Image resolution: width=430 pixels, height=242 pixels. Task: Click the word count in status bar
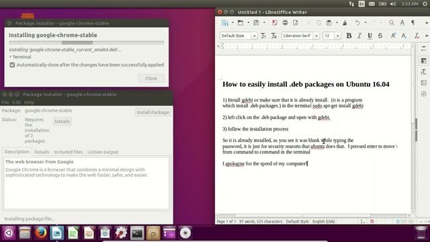pos(260,221)
